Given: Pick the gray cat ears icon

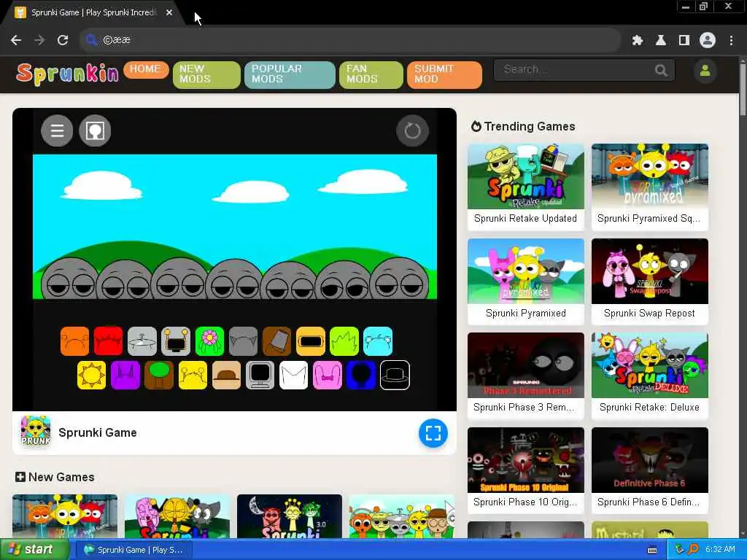Looking at the screenshot, I should coord(243,341).
